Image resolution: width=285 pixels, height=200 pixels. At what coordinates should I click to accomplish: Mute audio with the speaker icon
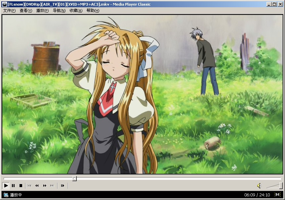[x=259, y=186]
